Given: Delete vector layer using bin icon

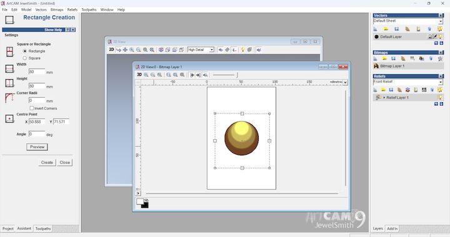Looking at the screenshot, I should click(x=429, y=29).
